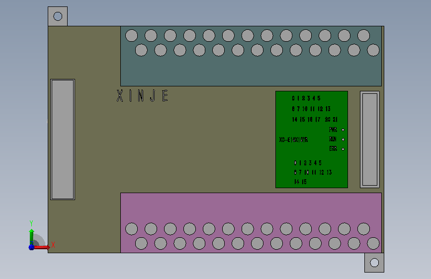Select the PWR indicator label

(333, 130)
